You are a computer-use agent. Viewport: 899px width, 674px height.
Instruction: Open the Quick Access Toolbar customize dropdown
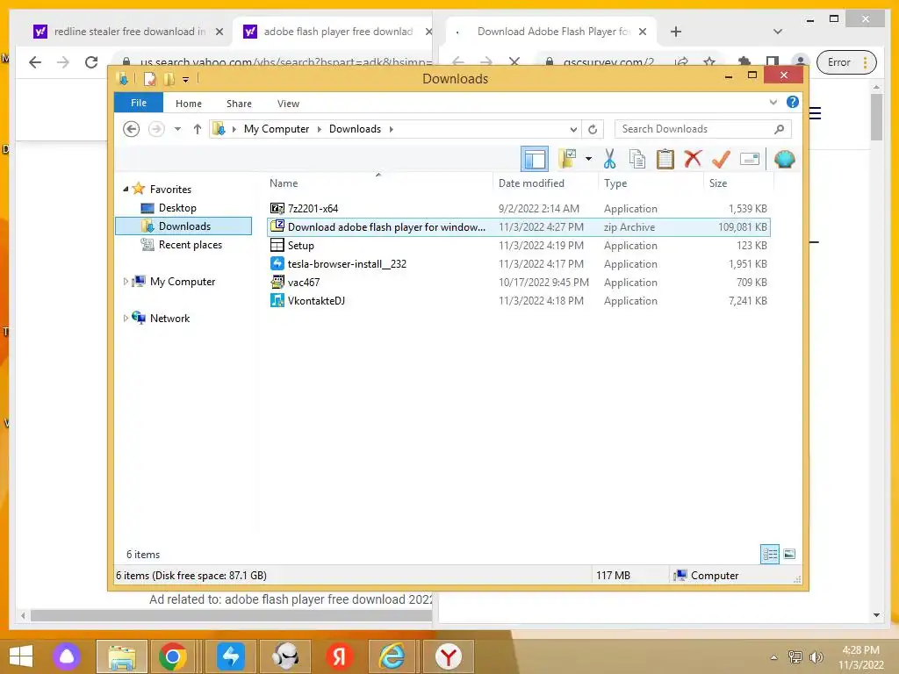point(186,80)
